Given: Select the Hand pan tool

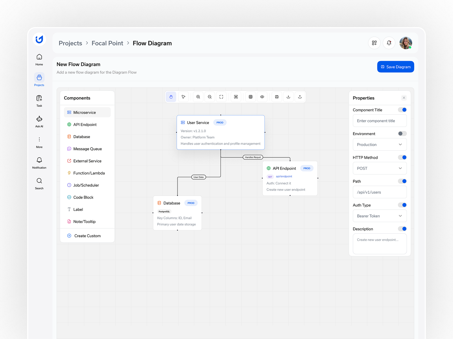Looking at the screenshot, I should click(x=171, y=97).
